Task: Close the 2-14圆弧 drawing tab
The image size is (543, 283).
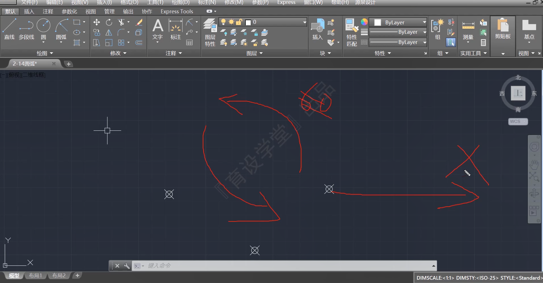Action: tap(54, 63)
